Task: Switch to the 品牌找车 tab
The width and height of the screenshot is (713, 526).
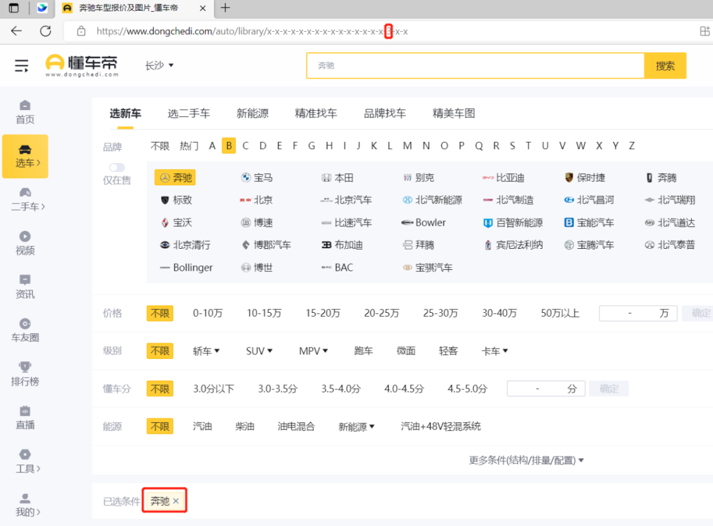Action: 385,114
